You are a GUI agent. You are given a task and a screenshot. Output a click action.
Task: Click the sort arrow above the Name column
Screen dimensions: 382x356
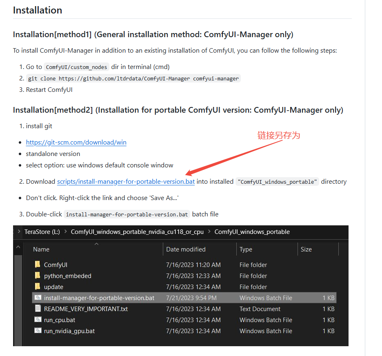(96, 244)
